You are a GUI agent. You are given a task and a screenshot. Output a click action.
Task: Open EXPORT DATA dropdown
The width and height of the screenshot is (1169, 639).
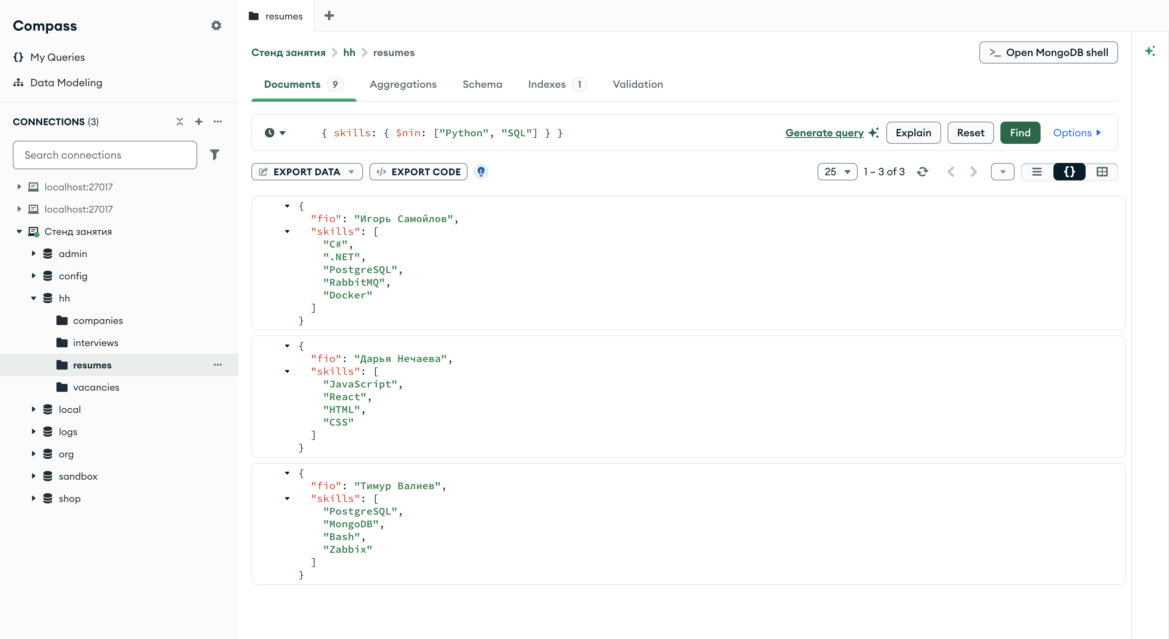coord(307,172)
